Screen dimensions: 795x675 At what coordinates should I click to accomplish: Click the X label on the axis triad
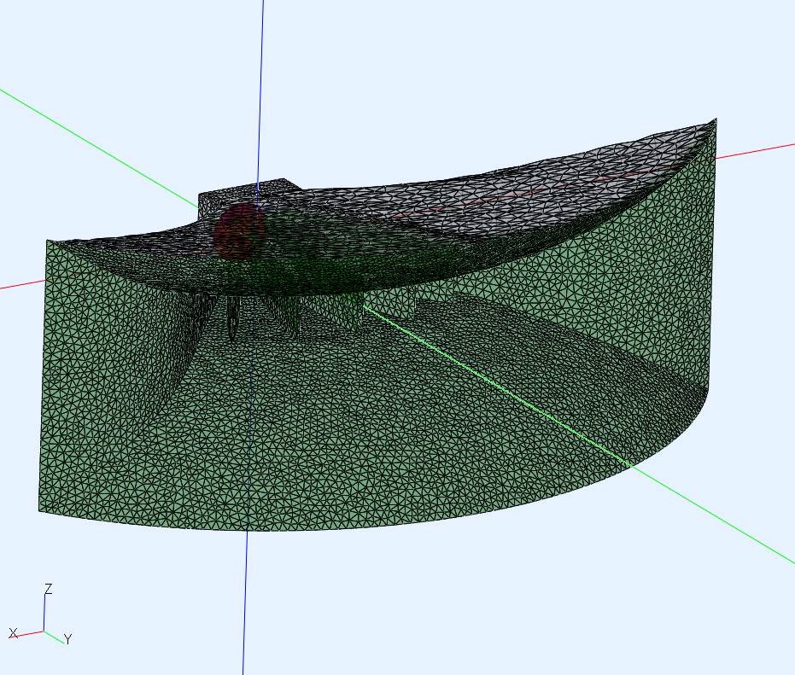pyautogui.click(x=13, y=633)
